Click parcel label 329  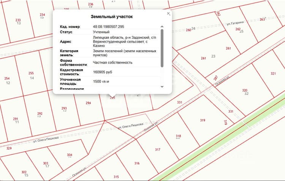coord(9,148)
